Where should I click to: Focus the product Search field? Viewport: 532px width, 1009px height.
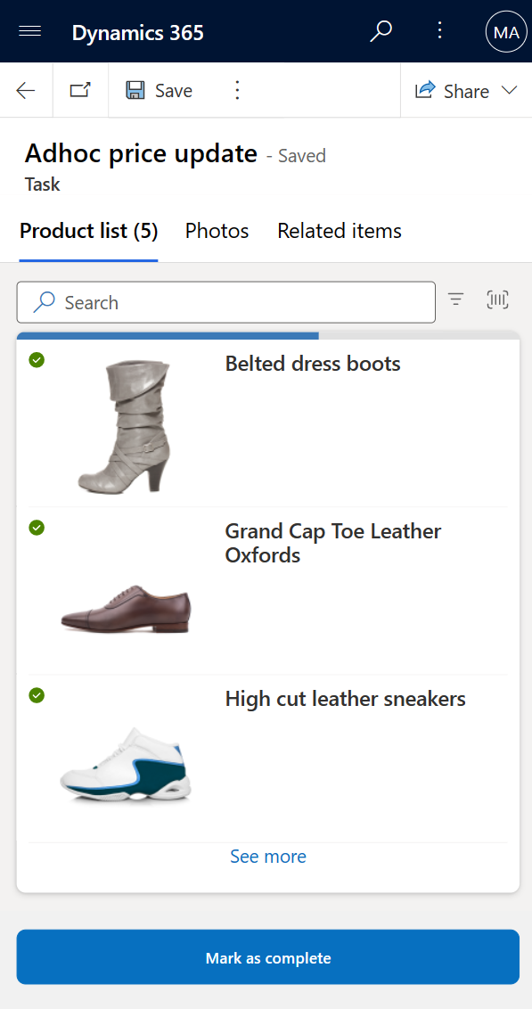tap(225, 302)
